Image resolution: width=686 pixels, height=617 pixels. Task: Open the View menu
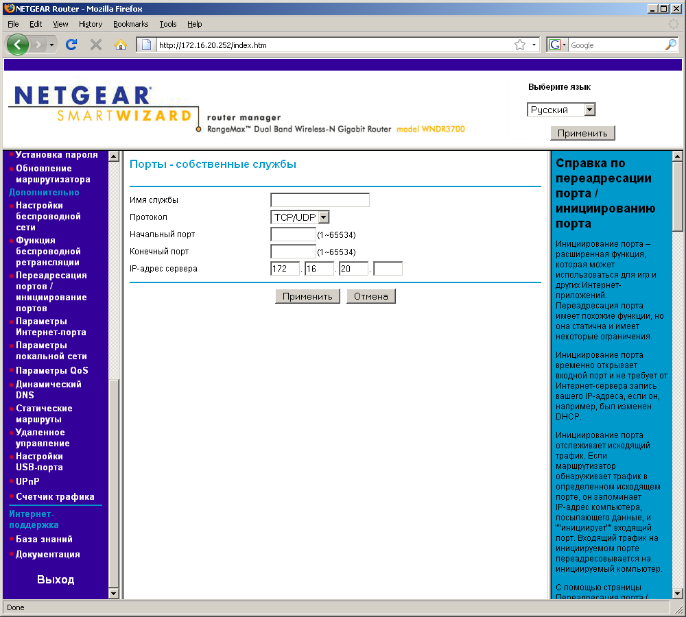(60, 24)
